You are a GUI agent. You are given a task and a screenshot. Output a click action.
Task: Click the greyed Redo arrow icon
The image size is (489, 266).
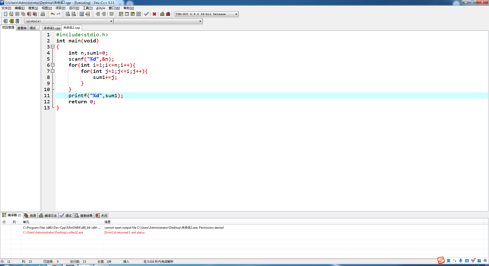(x=59, y=14)
